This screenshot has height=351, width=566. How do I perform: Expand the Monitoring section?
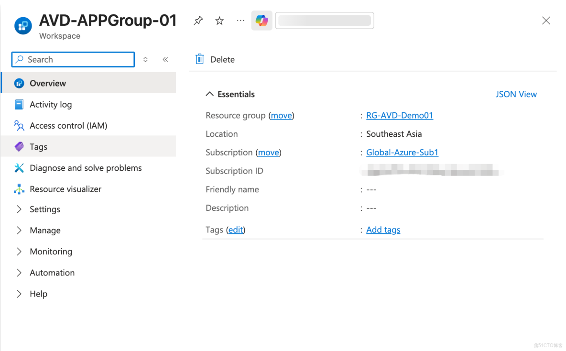(x=51, y=251)
